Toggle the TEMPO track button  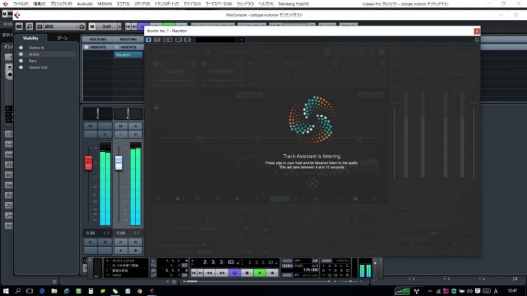[x=287, y=266]
